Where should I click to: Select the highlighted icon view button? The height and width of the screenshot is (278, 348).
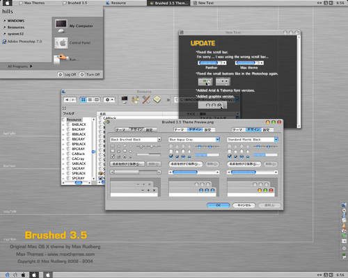83,99
